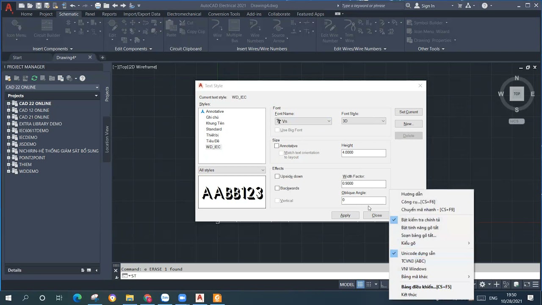Switch to the Start document tab
542x305 pixels.
17,58
